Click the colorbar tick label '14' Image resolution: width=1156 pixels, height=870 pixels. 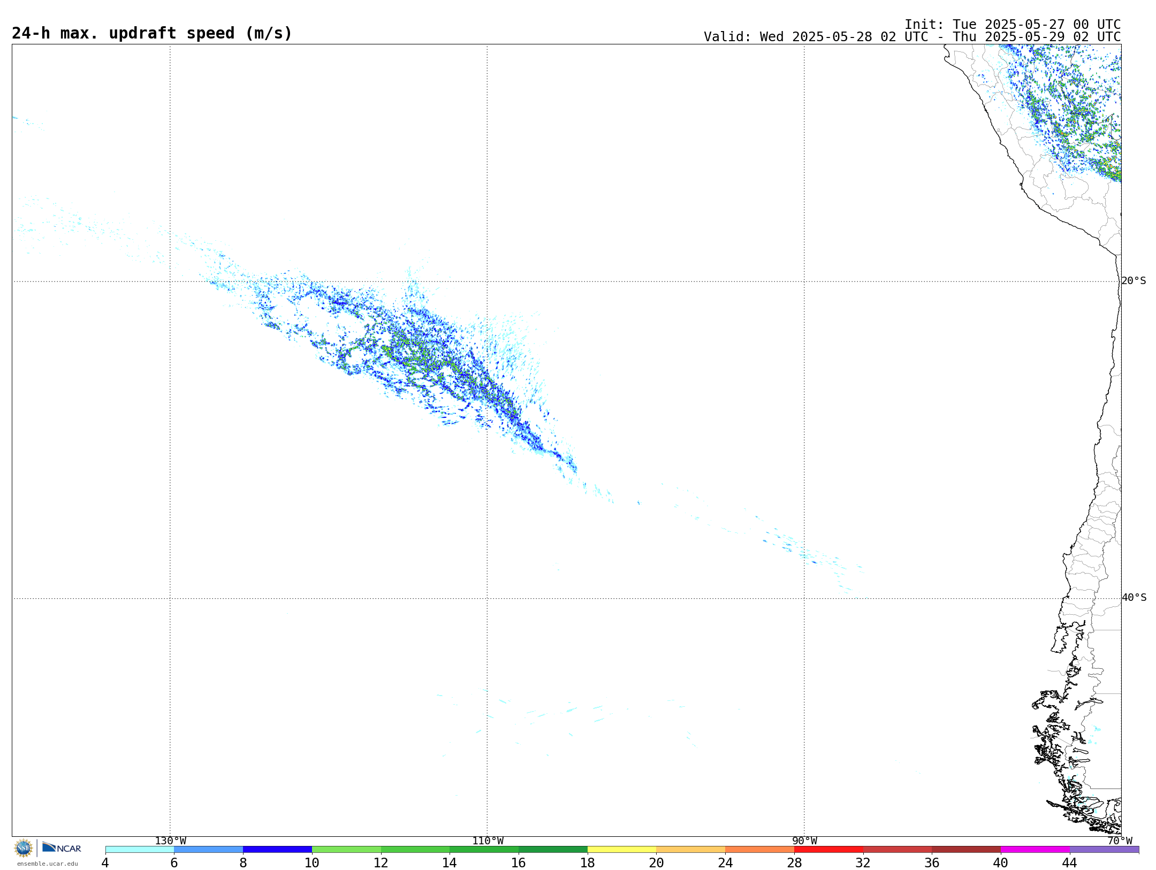450,863
